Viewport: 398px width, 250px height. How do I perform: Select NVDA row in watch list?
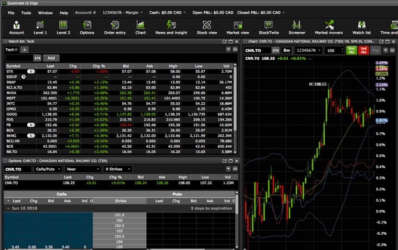119,93
